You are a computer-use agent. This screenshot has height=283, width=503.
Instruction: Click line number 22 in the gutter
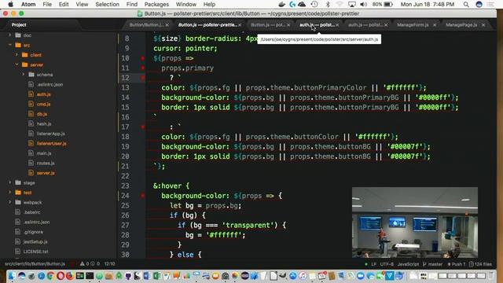point(125,176)
